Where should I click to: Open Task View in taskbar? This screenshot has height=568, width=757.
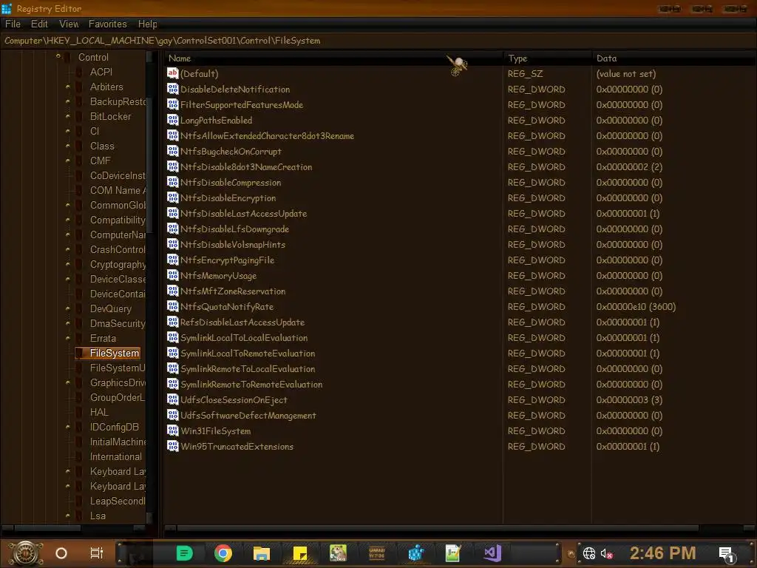(x=97, y=553)
